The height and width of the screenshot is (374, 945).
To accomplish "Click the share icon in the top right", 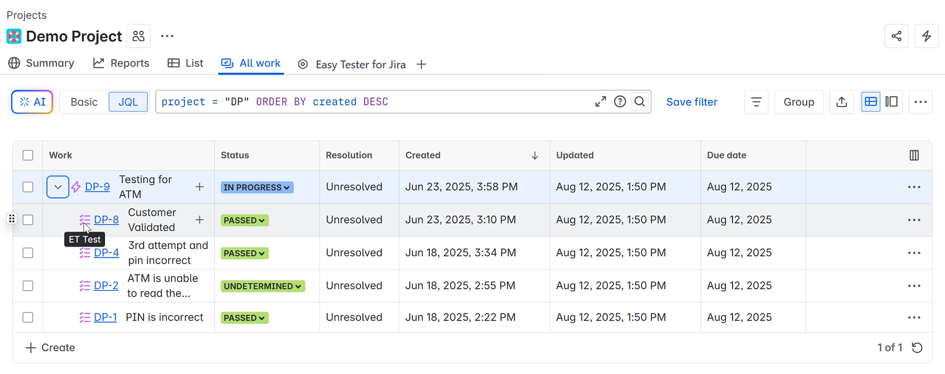I will [896, 36].
